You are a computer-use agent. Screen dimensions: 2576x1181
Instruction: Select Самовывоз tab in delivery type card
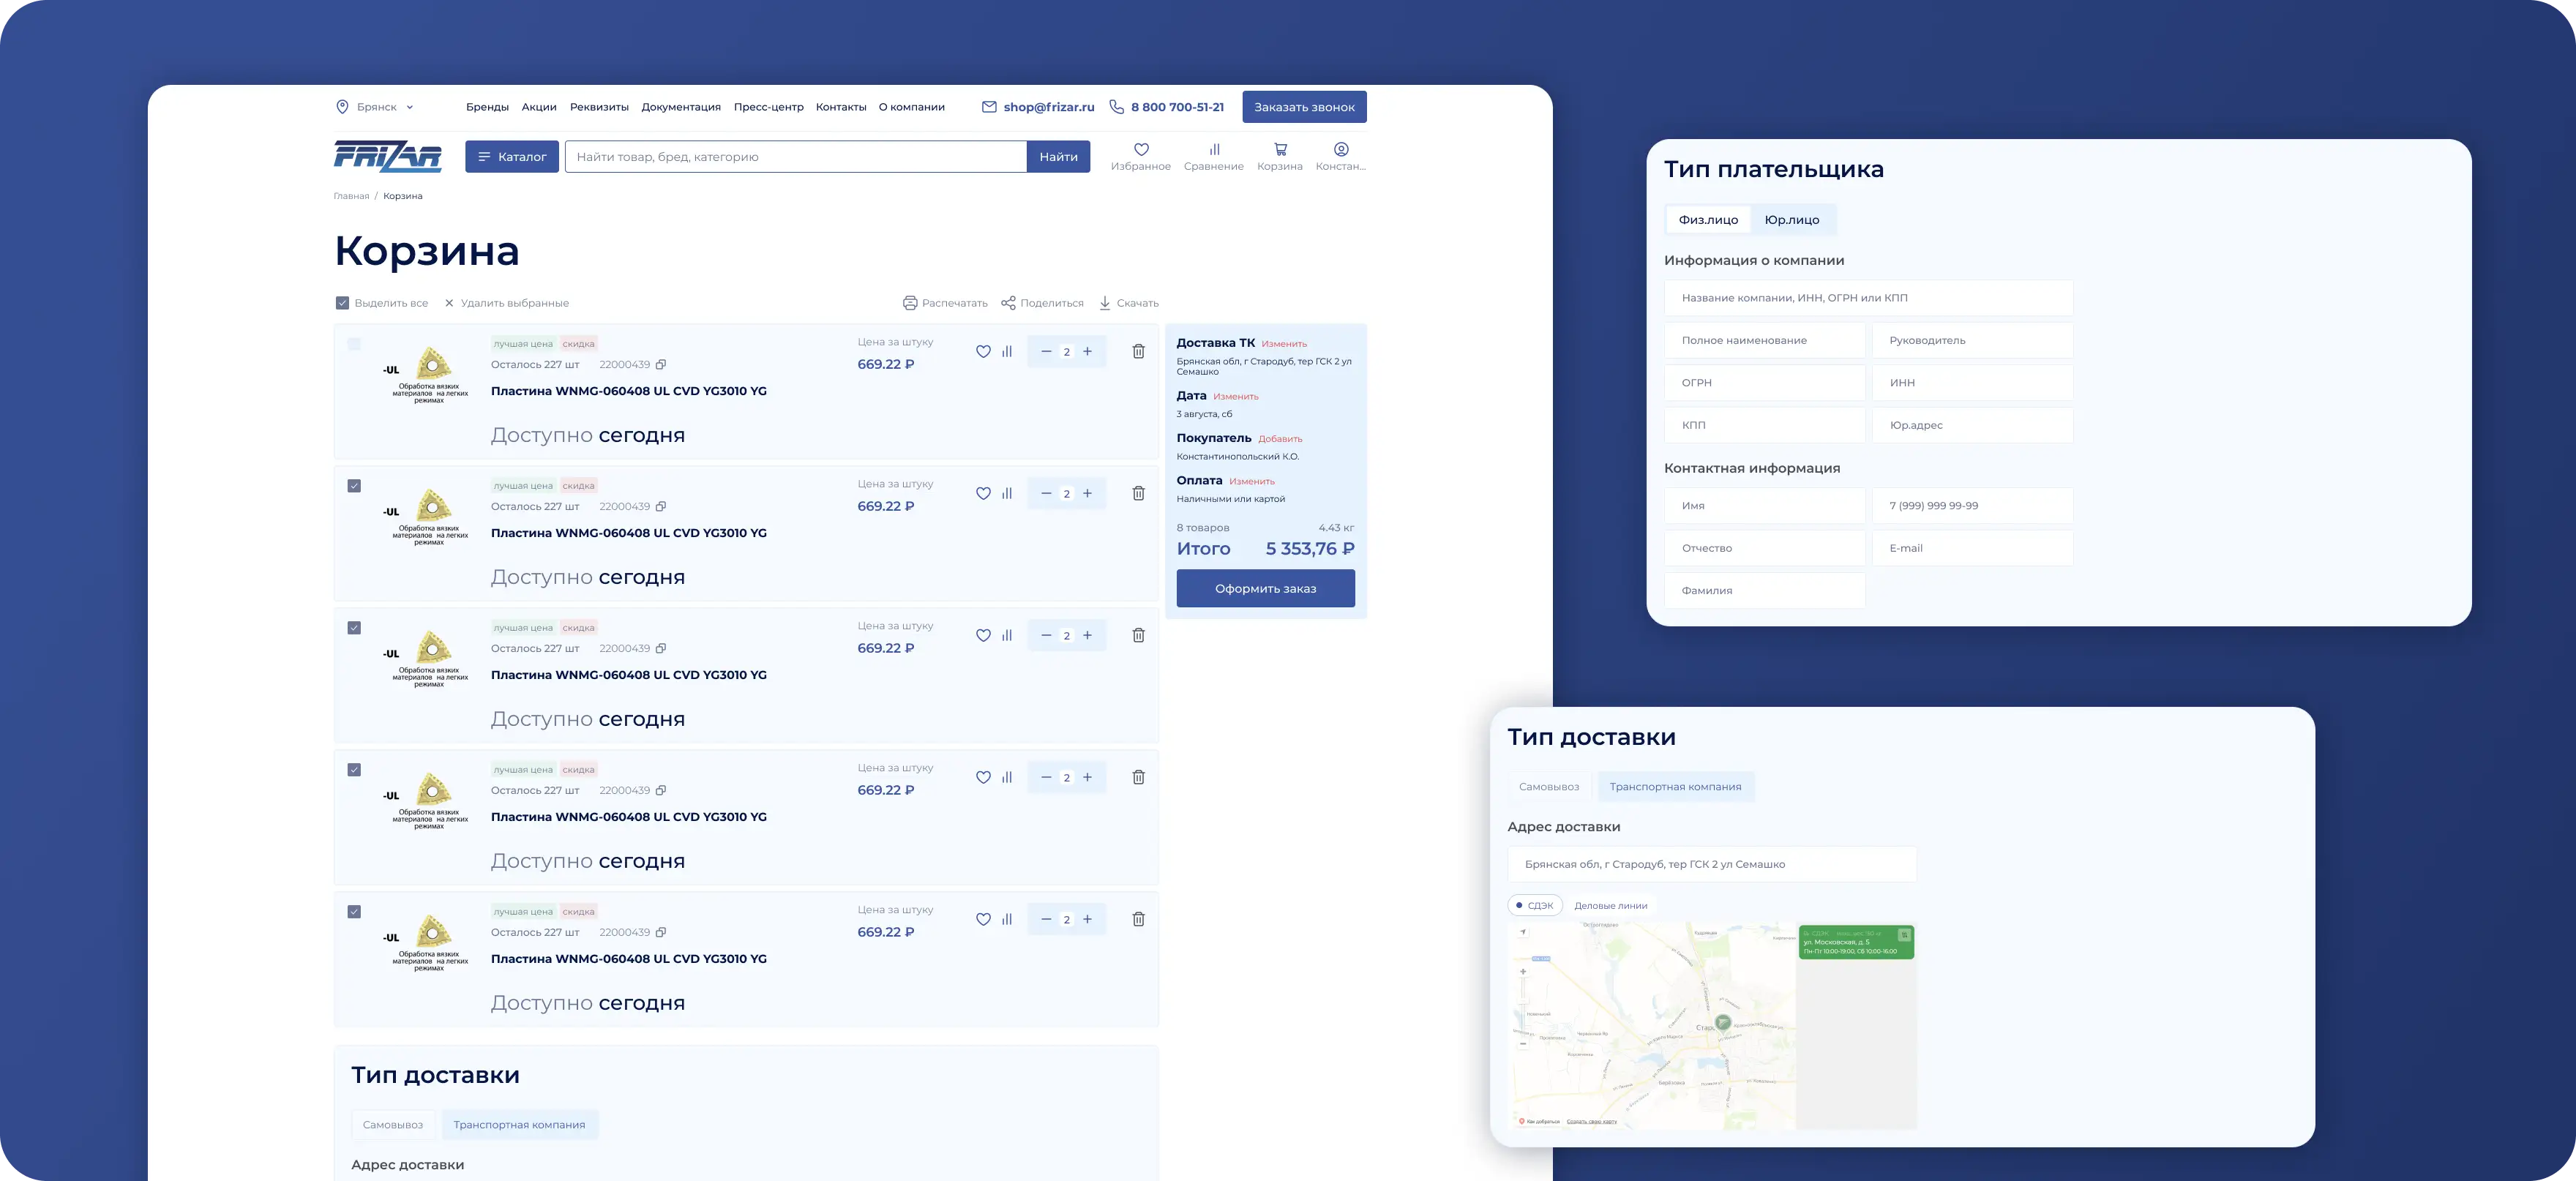1548,787
